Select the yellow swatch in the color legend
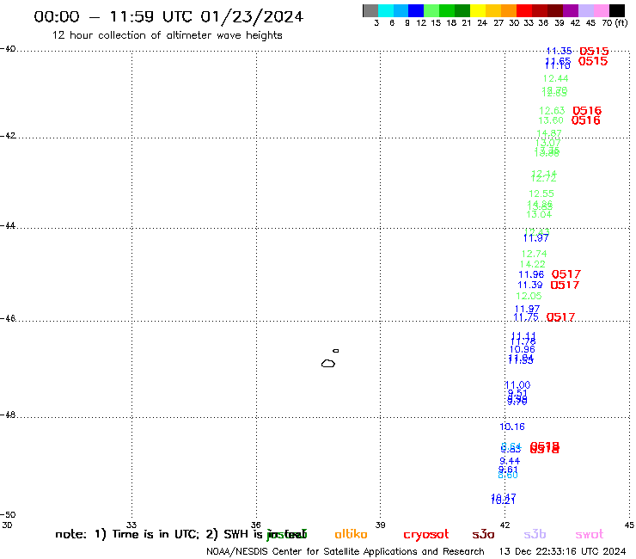This screenshot has width=636, height=559. 478,10
